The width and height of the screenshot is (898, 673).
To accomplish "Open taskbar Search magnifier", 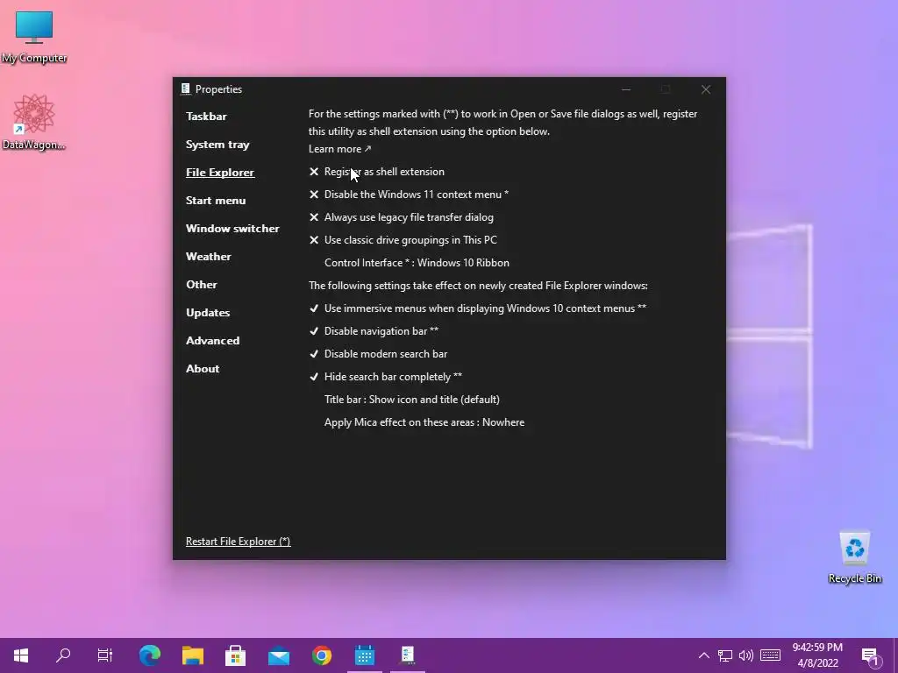I will 63,655.
